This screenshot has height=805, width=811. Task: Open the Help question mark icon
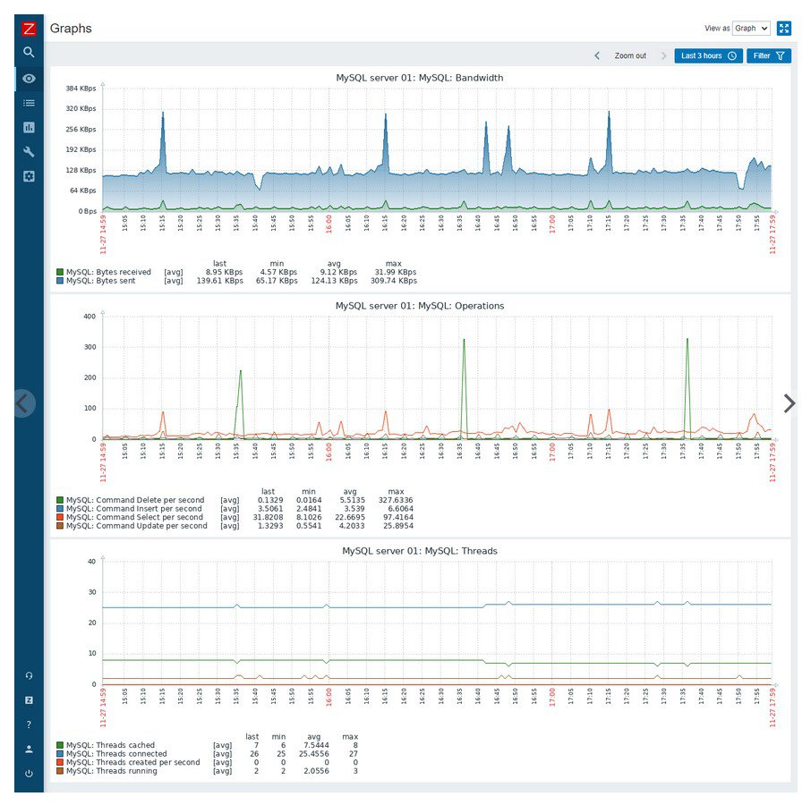(29, 724)
